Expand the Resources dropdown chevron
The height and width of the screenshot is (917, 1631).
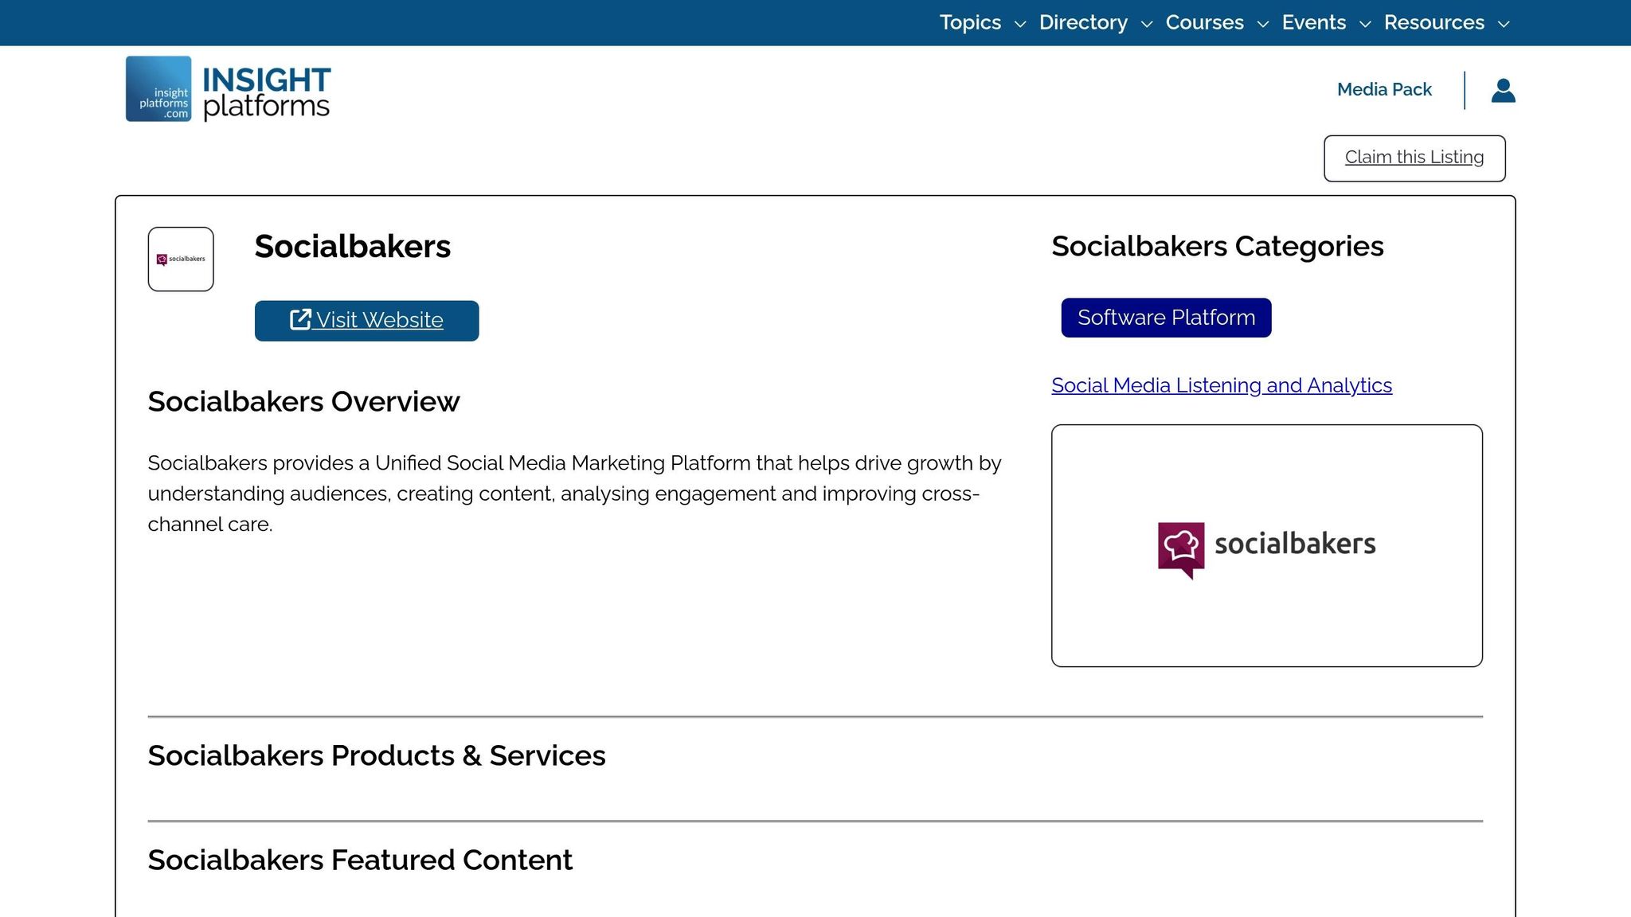(x=1503, y=24)
